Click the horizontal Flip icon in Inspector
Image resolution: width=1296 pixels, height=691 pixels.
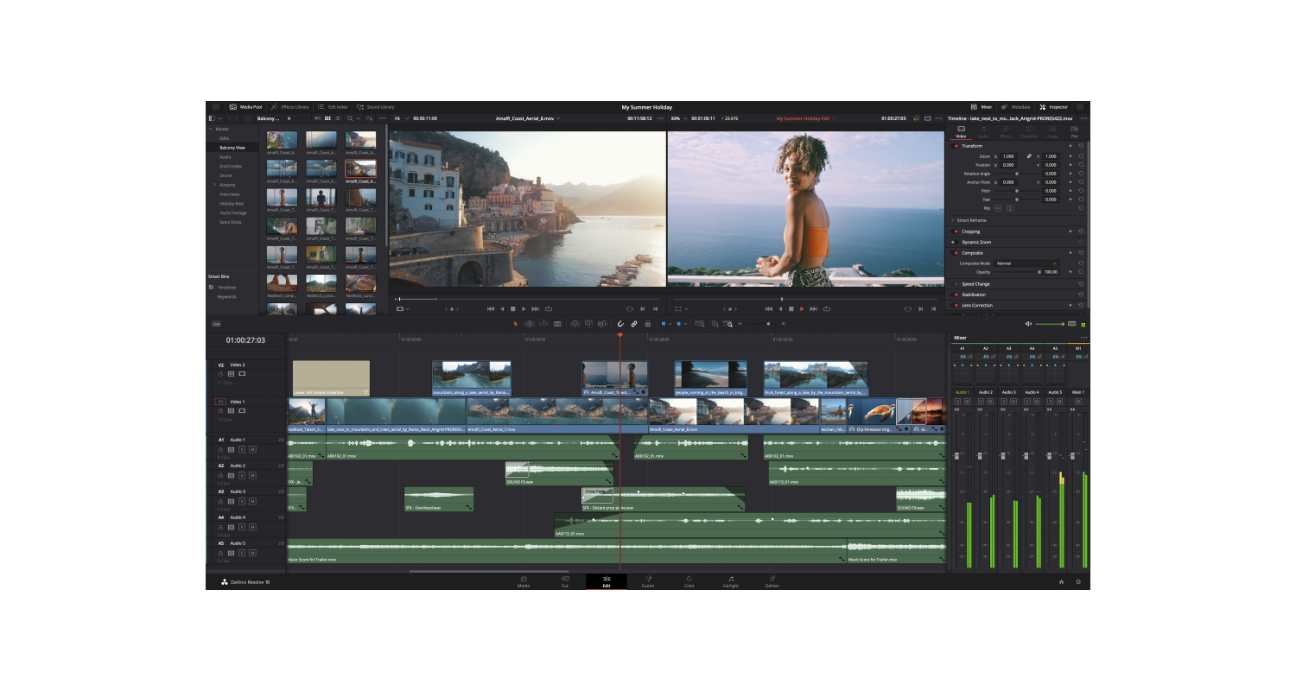(998, 208)
